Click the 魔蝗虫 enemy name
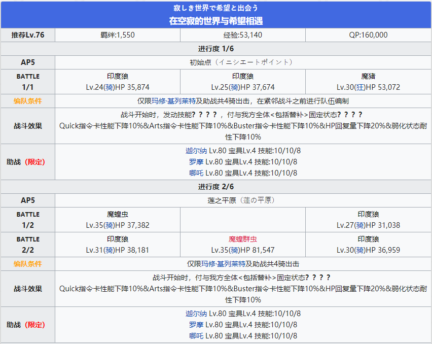The image size is (432, 344). [x=118, y=214]
